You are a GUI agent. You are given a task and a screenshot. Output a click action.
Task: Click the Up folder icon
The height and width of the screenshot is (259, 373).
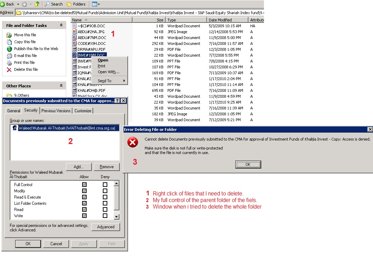[37, 4]
